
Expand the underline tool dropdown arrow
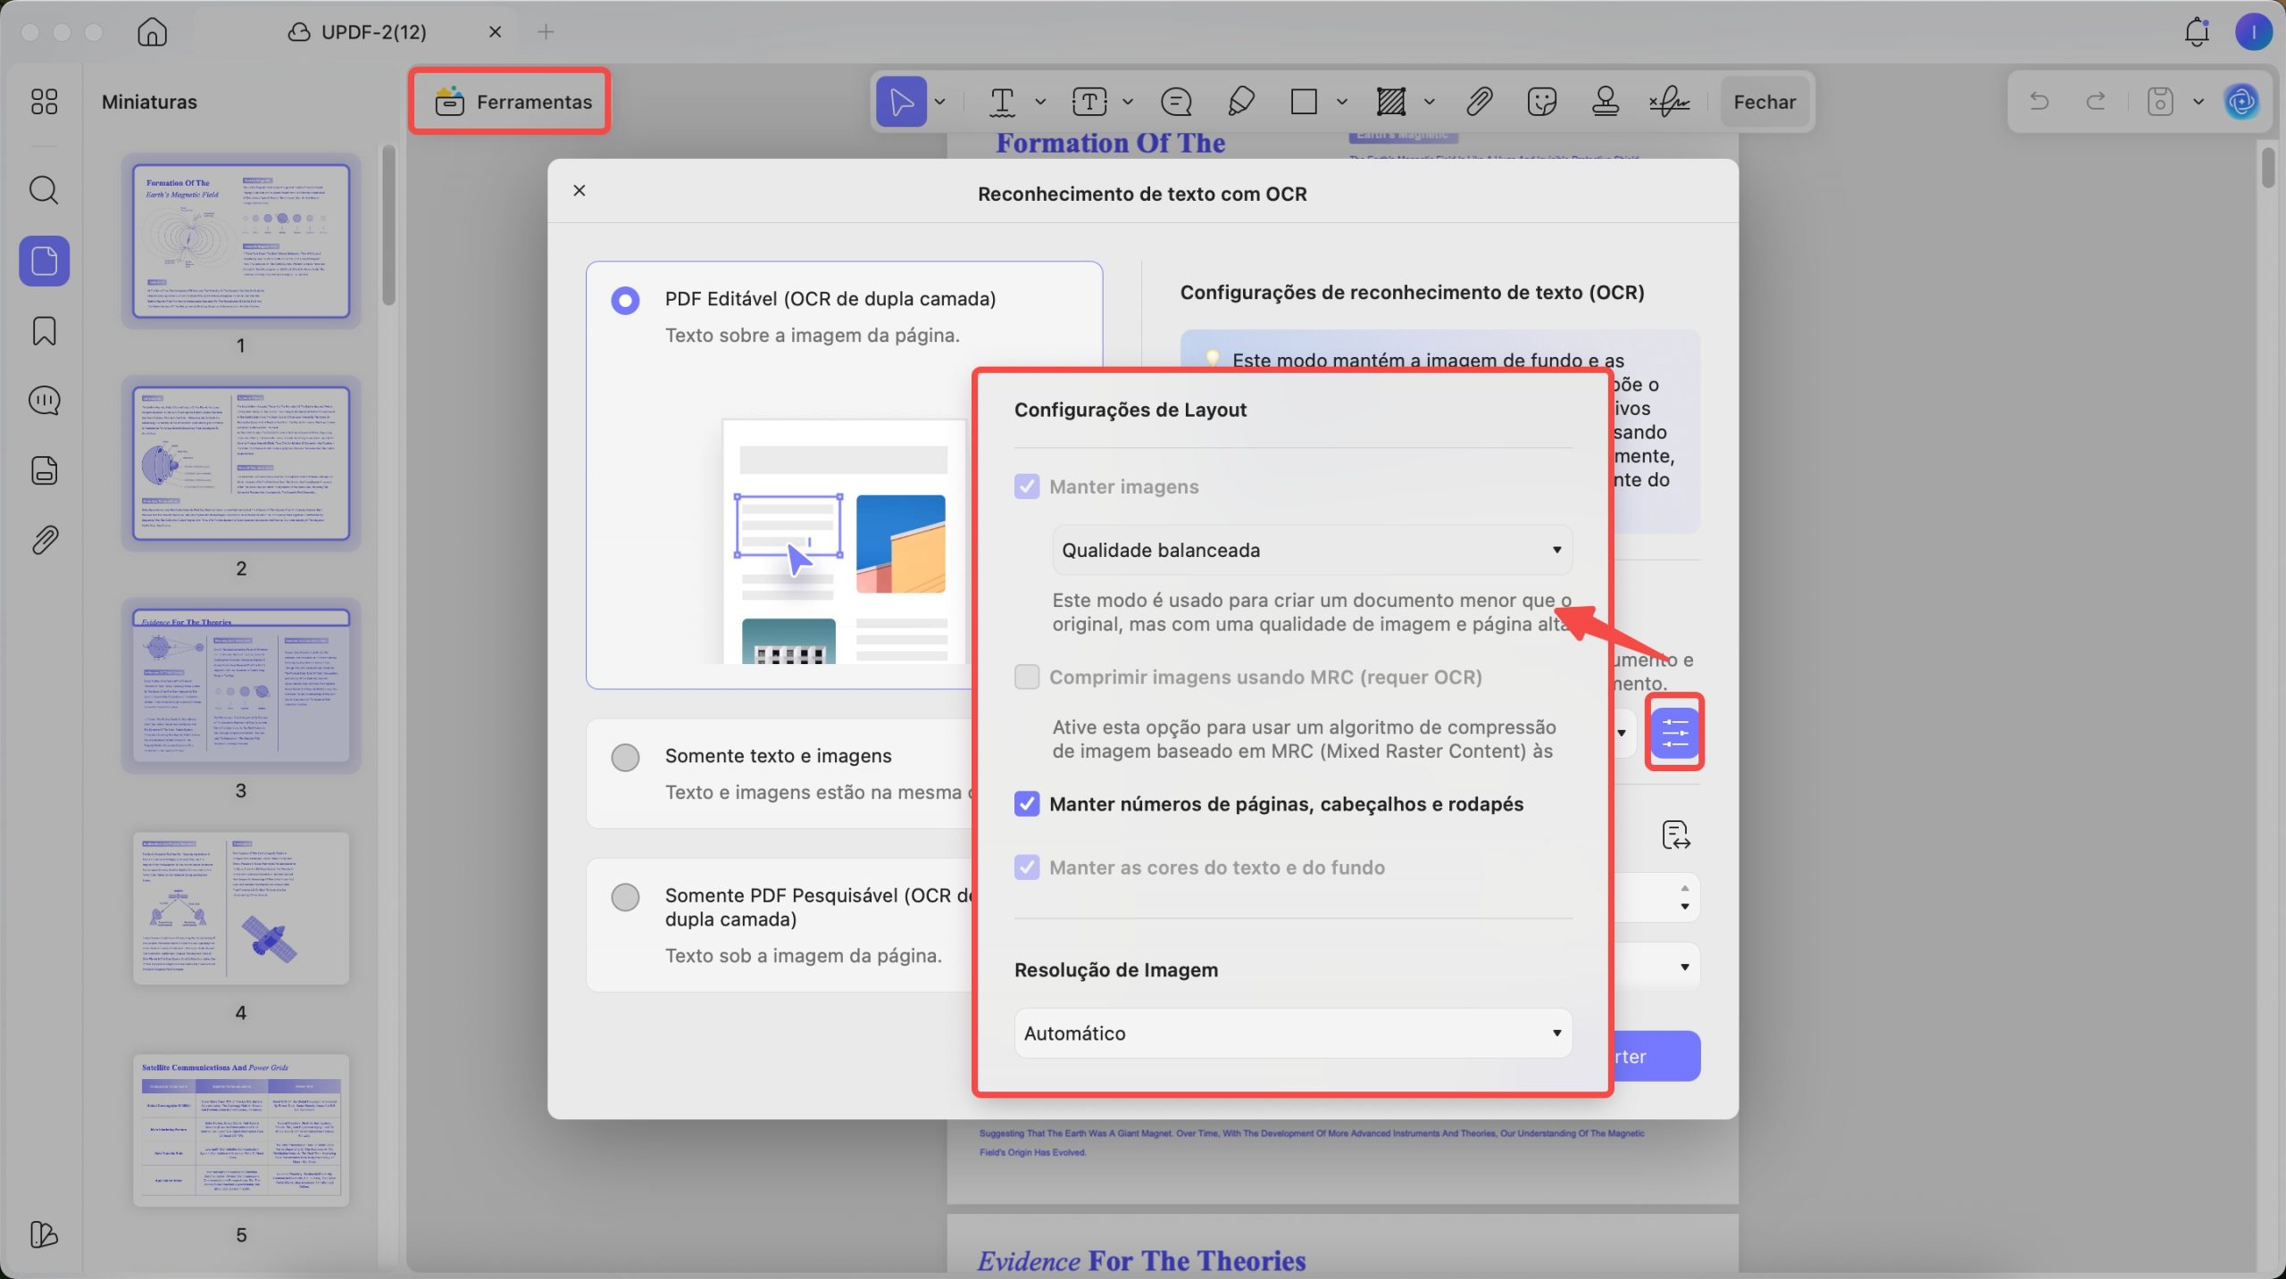point(1040,102)
